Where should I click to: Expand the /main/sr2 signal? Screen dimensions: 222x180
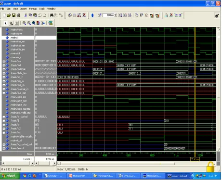point(4,129)
